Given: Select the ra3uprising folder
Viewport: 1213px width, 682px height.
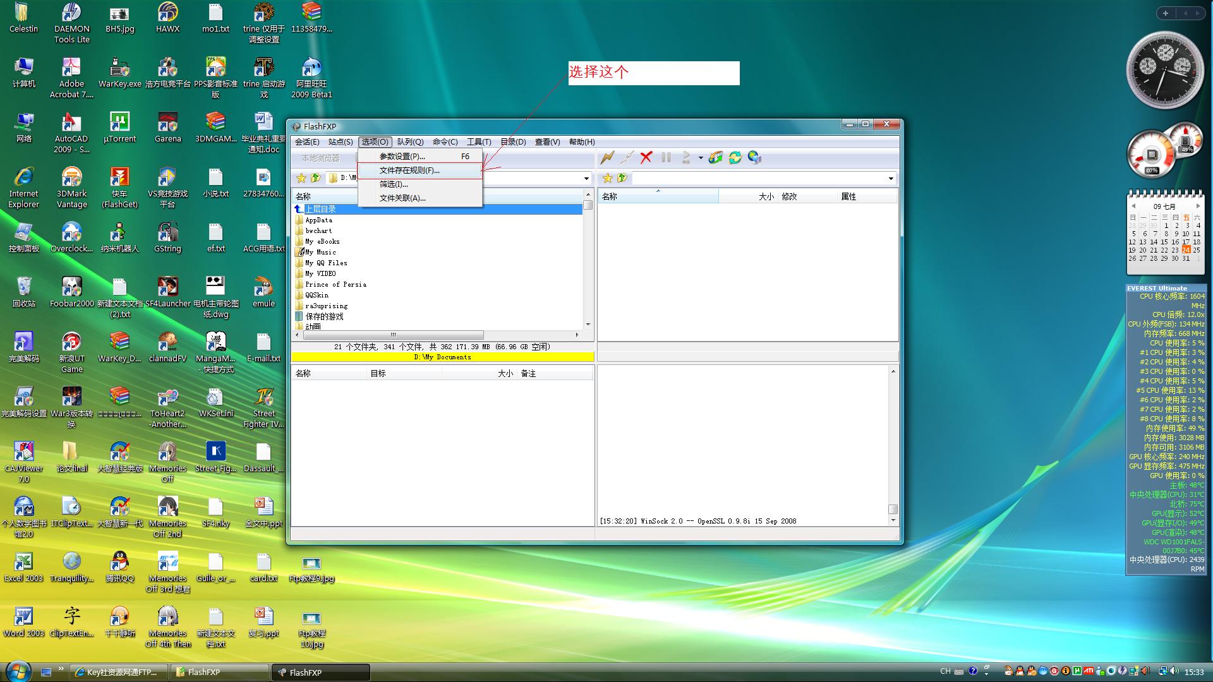Looking at the screenshot, I should click(326, 306).
